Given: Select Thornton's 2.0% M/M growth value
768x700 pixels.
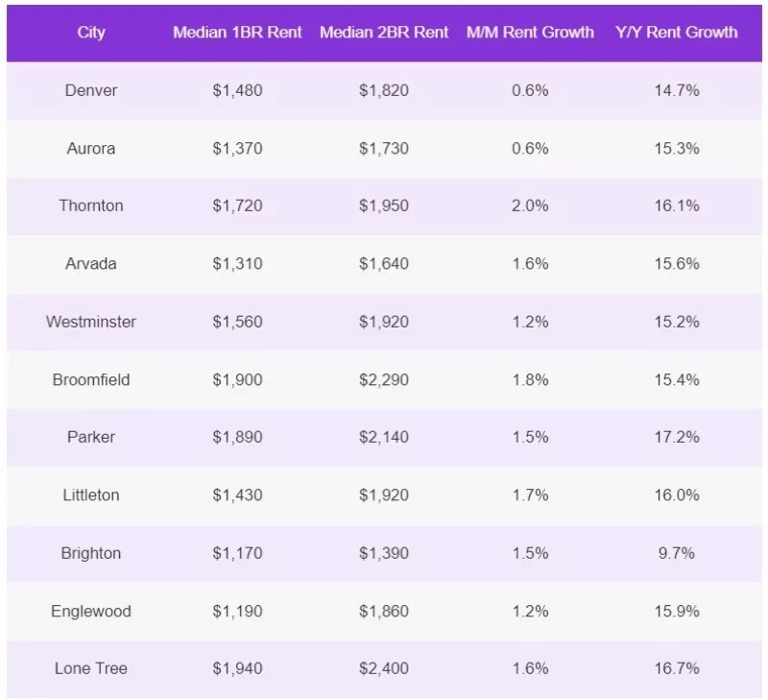Looking at the screenshot, I should pos(530,205).
